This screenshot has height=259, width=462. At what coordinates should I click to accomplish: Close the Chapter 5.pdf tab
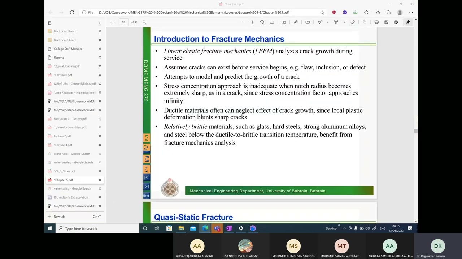(x=100, y=180)
